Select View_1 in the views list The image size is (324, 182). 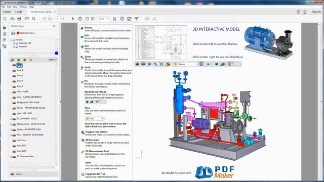coord(20,70)
